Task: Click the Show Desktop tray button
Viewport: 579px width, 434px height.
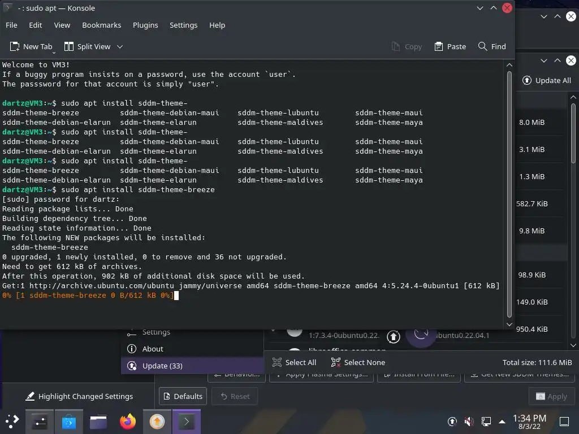Action: [x=564, y=422]
